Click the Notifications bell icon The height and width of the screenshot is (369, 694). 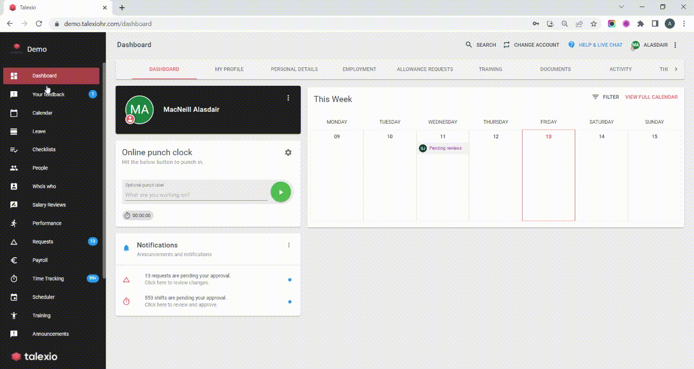126,248
